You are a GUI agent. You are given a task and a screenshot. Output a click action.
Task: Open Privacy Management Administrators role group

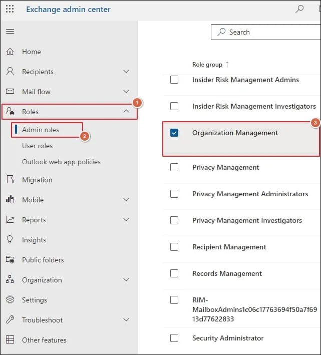point(250,194)
